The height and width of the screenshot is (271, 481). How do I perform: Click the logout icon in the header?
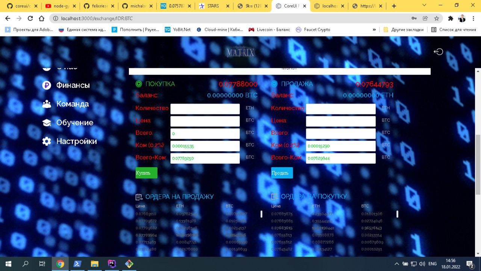coord(438,52)
